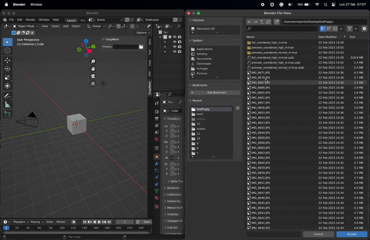Screen dimensions: 370x240
Task: Click the viewport zoom magnifier icon
Action: (x=93, y=61)
